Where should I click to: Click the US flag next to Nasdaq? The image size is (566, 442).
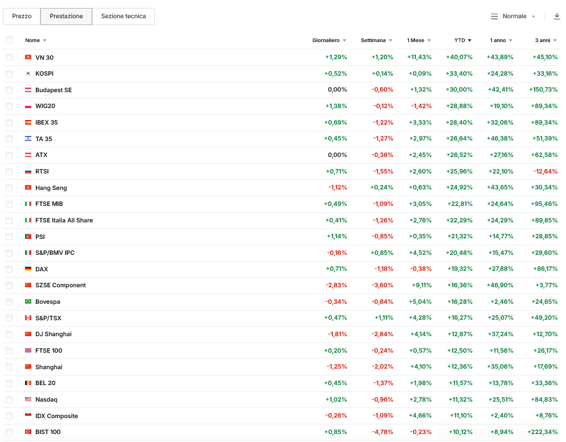28,400
